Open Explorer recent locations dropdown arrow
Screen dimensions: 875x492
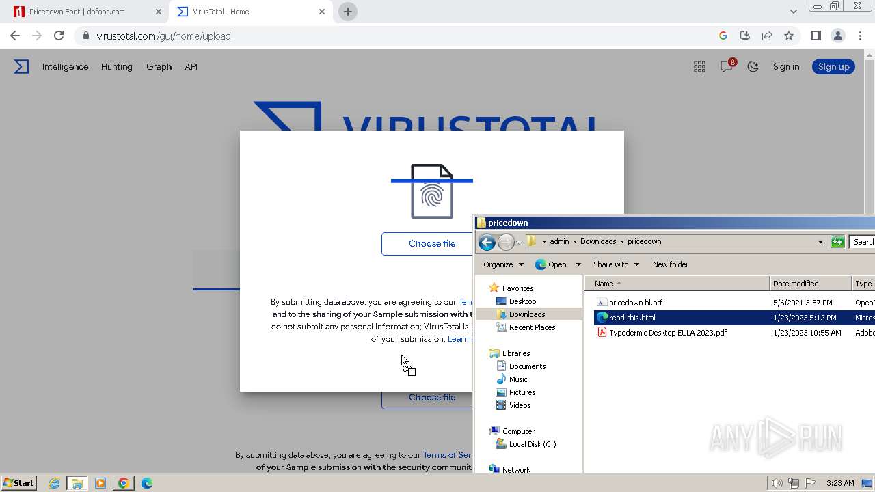coord(519,242)
